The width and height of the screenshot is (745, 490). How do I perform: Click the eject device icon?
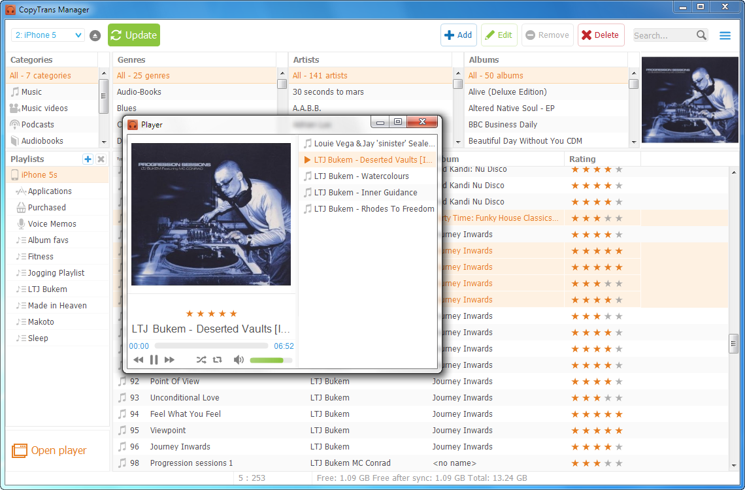click(x=95, y=36)
